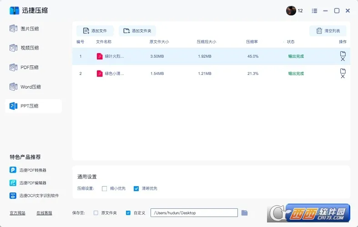
Task: Open the 图片压缩 image compression section
Action: [x=29, y=29]
